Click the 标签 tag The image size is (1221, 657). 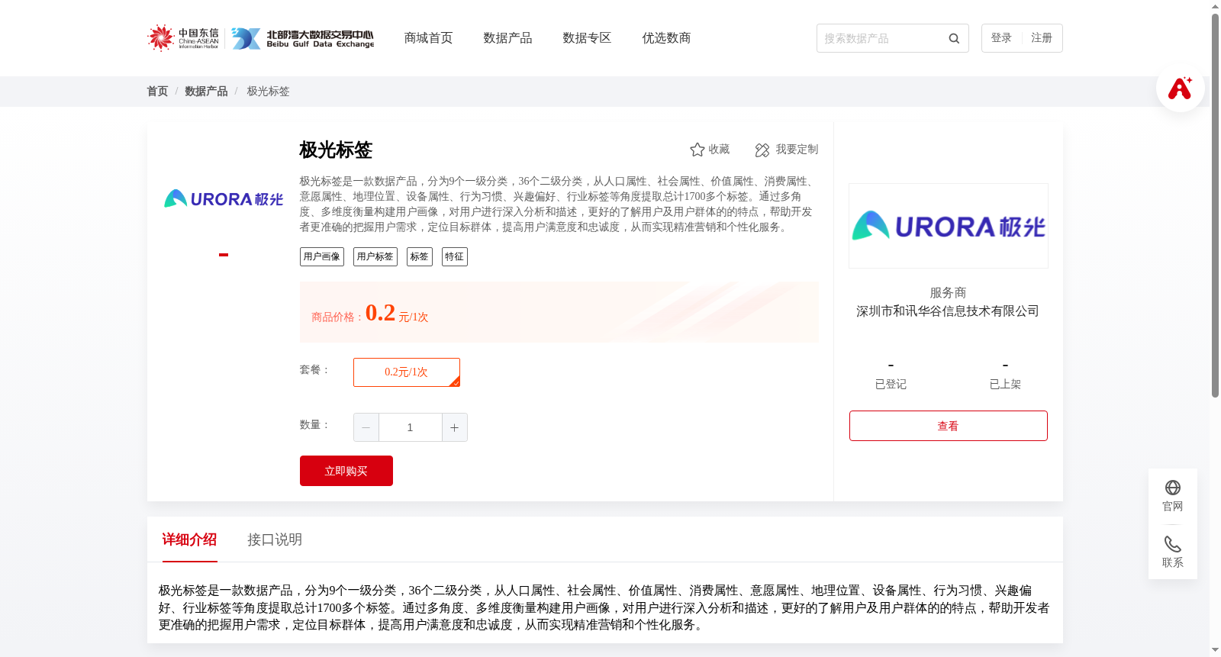(x=420, y=257)
